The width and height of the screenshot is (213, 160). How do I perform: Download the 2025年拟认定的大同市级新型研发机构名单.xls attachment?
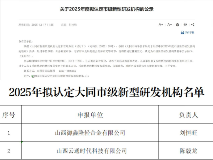point(61,76)
